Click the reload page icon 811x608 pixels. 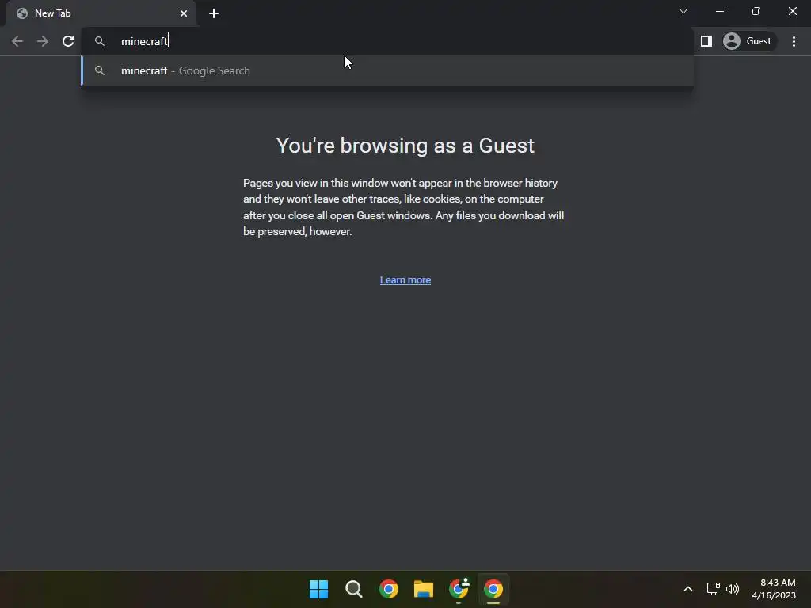68,41
